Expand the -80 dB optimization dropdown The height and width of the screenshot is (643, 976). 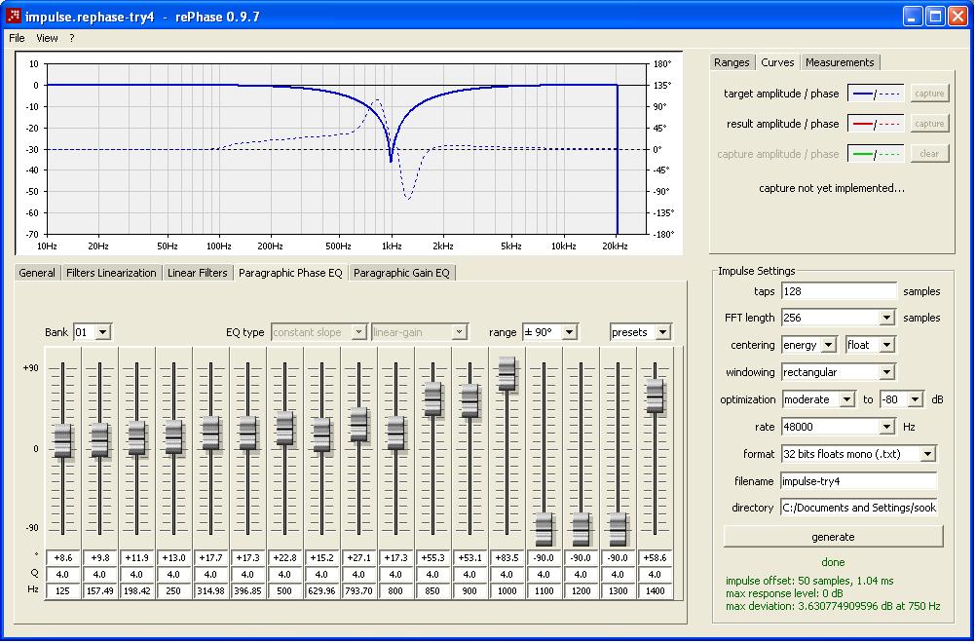(x=916, y=399)
